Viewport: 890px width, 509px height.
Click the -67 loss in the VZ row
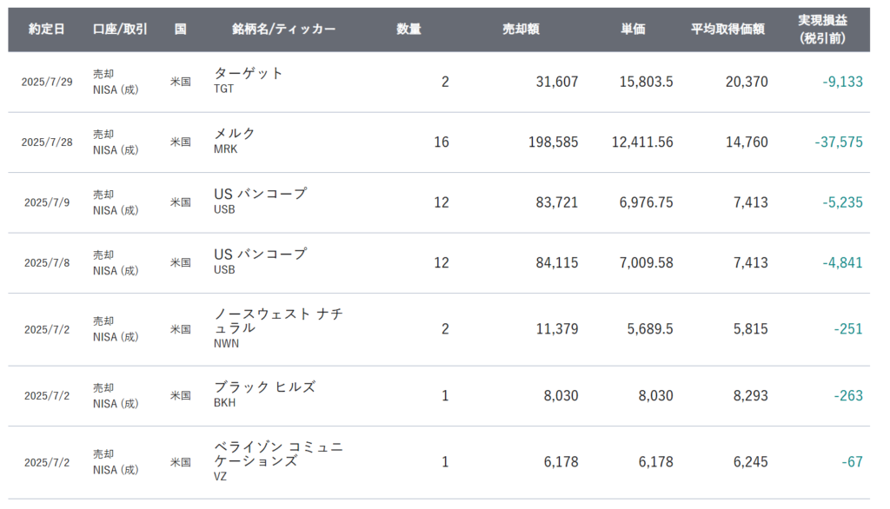pyautogui.click(x=852, y=462)
